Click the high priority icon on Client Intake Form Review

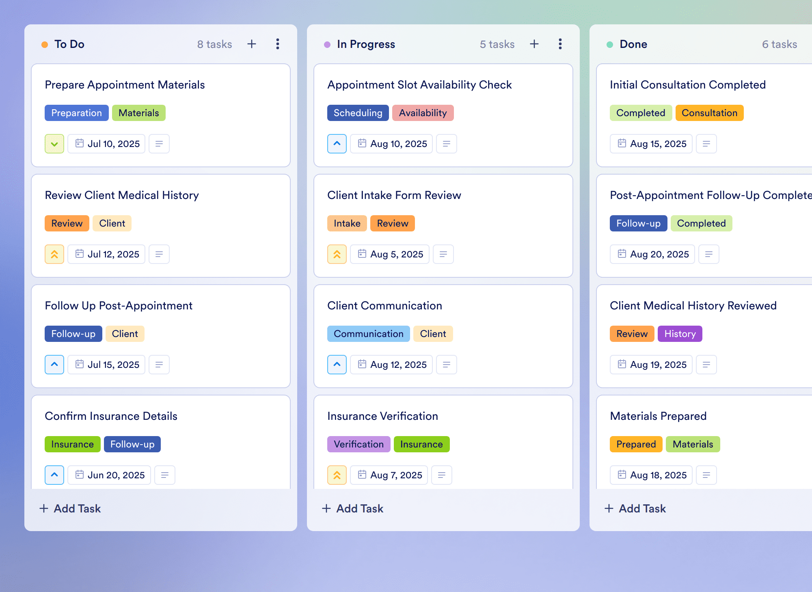pyautogui.click(x=337, y=254)
